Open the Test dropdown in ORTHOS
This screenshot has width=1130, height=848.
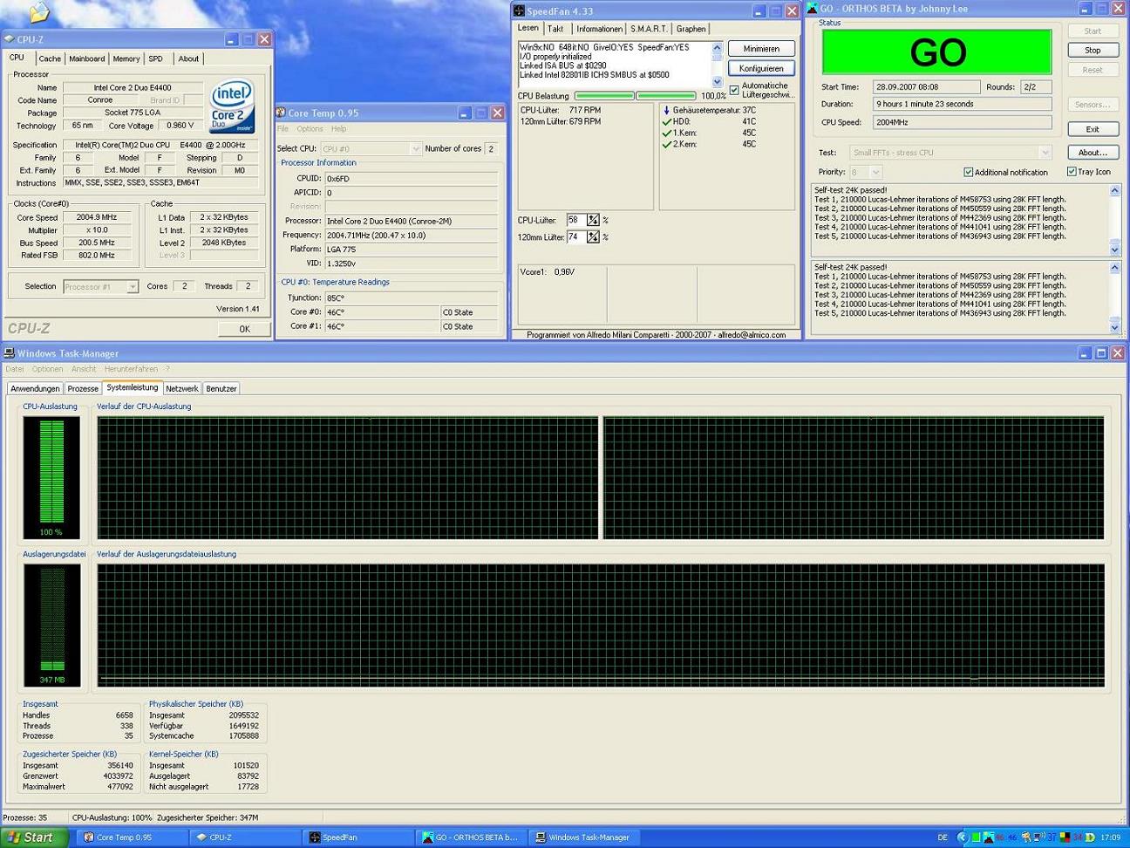pyautogui.click(x=1045, y=153)
